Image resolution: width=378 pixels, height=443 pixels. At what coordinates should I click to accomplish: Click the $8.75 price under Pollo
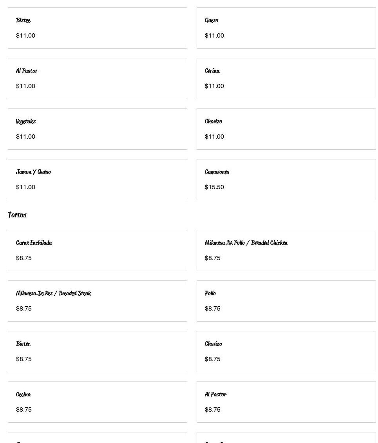(x=213, y=308)
